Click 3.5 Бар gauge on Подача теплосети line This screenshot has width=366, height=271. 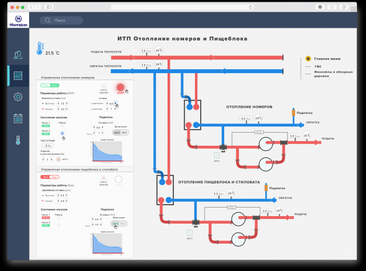(x=146, y=51)
